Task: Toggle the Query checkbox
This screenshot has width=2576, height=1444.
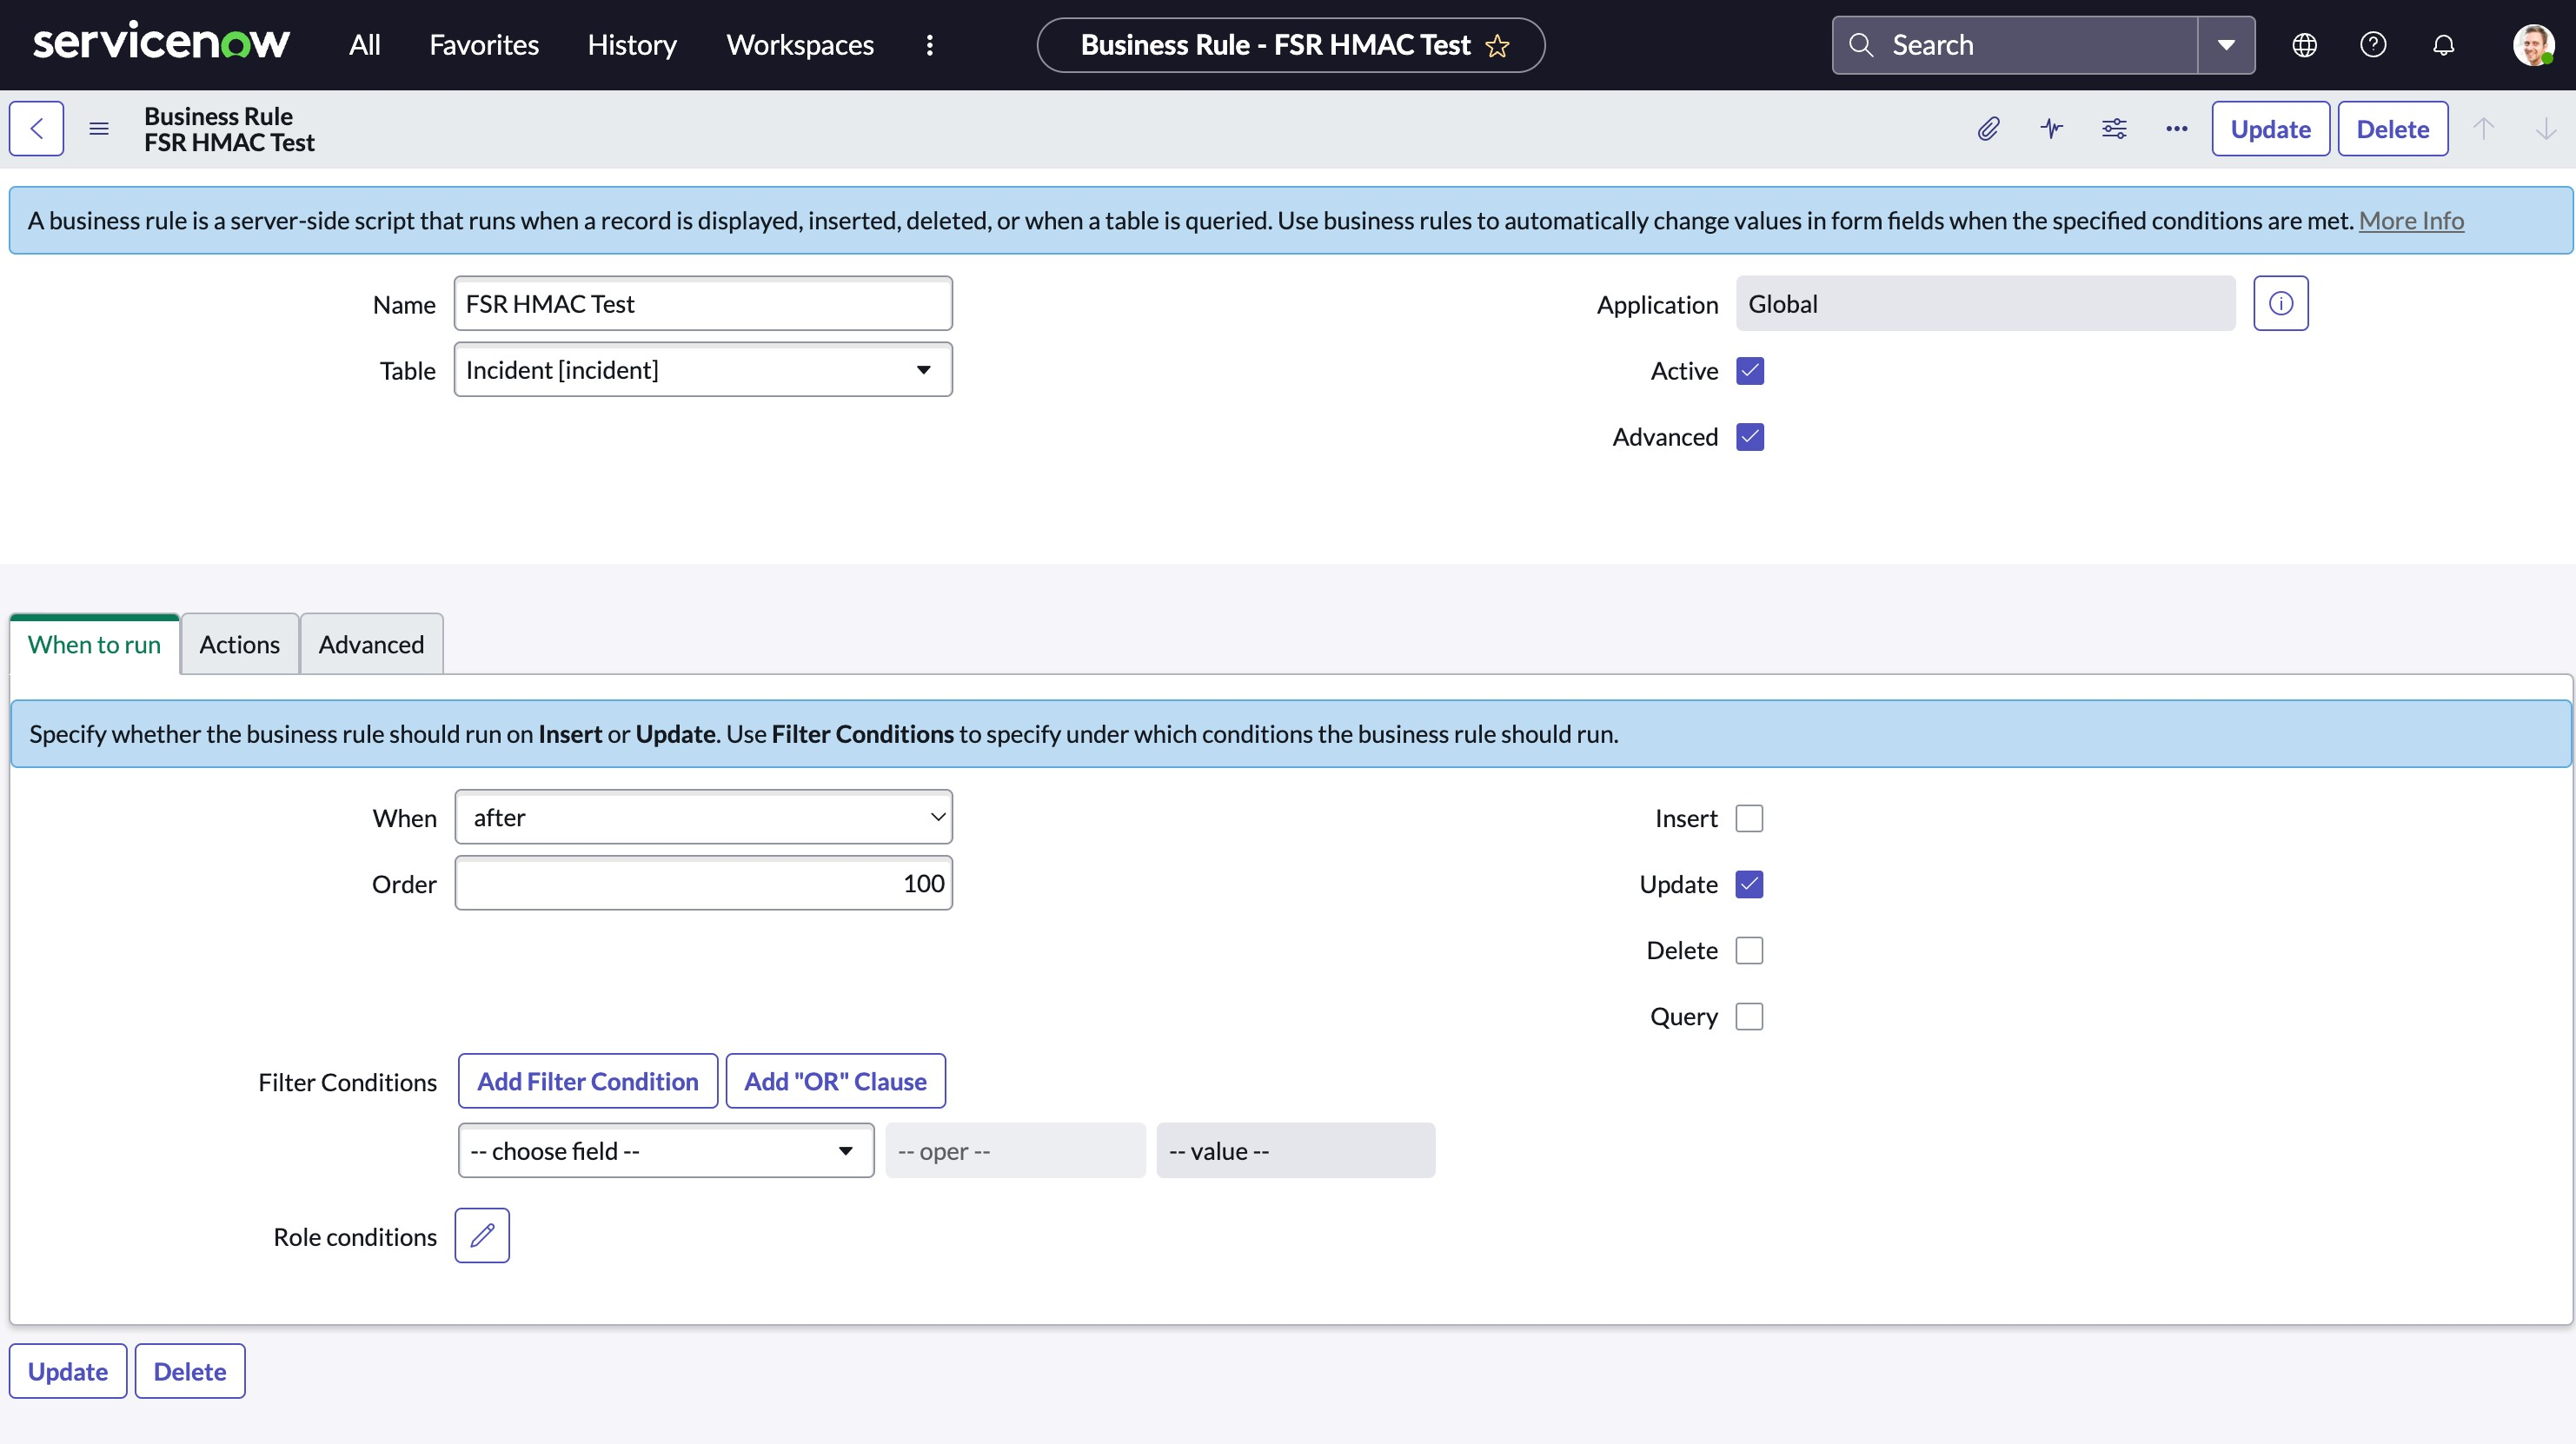Action: (1749, 1016)
